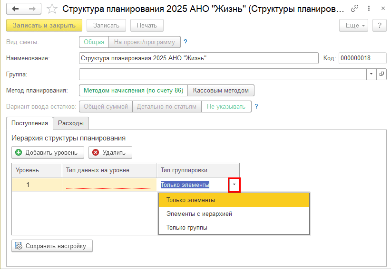Switch to the Расходы tab

[71, 123]
